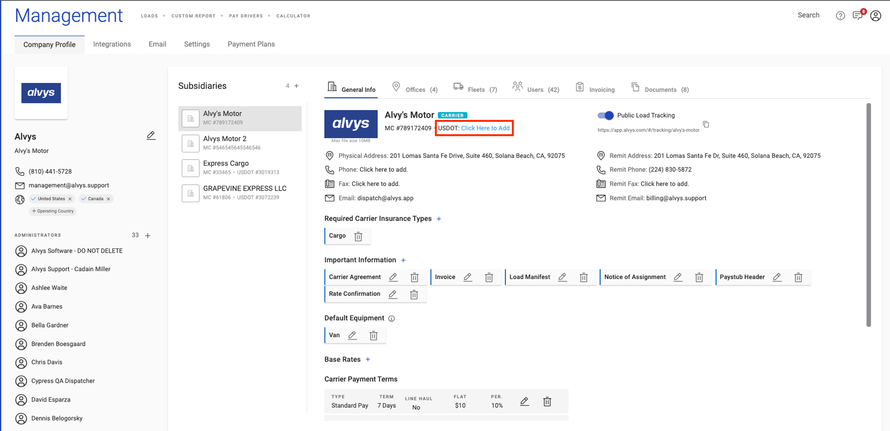
Task: Open the Settings tab
Action: point(197,44)
